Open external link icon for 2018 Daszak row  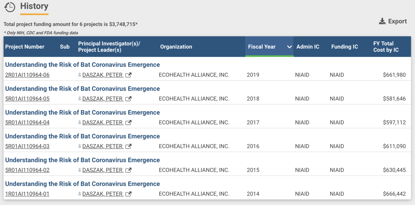pyautogui.click(x=128, y=99)
